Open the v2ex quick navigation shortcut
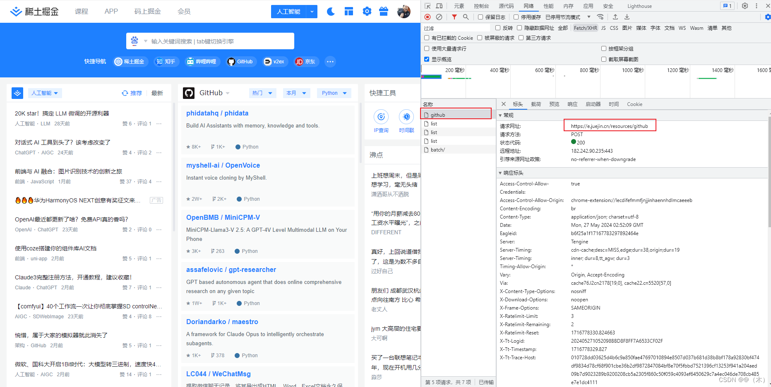Screen dimensions: 771x387 [275, 62]
